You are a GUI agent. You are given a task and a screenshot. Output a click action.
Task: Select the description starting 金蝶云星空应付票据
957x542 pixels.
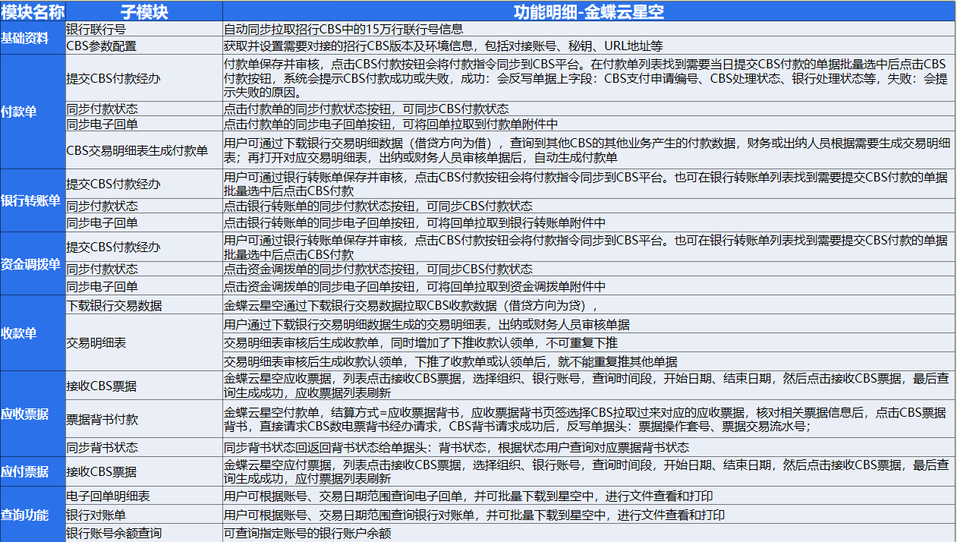pos(589,471)
